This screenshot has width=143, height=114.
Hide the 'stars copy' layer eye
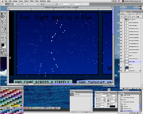121,62
